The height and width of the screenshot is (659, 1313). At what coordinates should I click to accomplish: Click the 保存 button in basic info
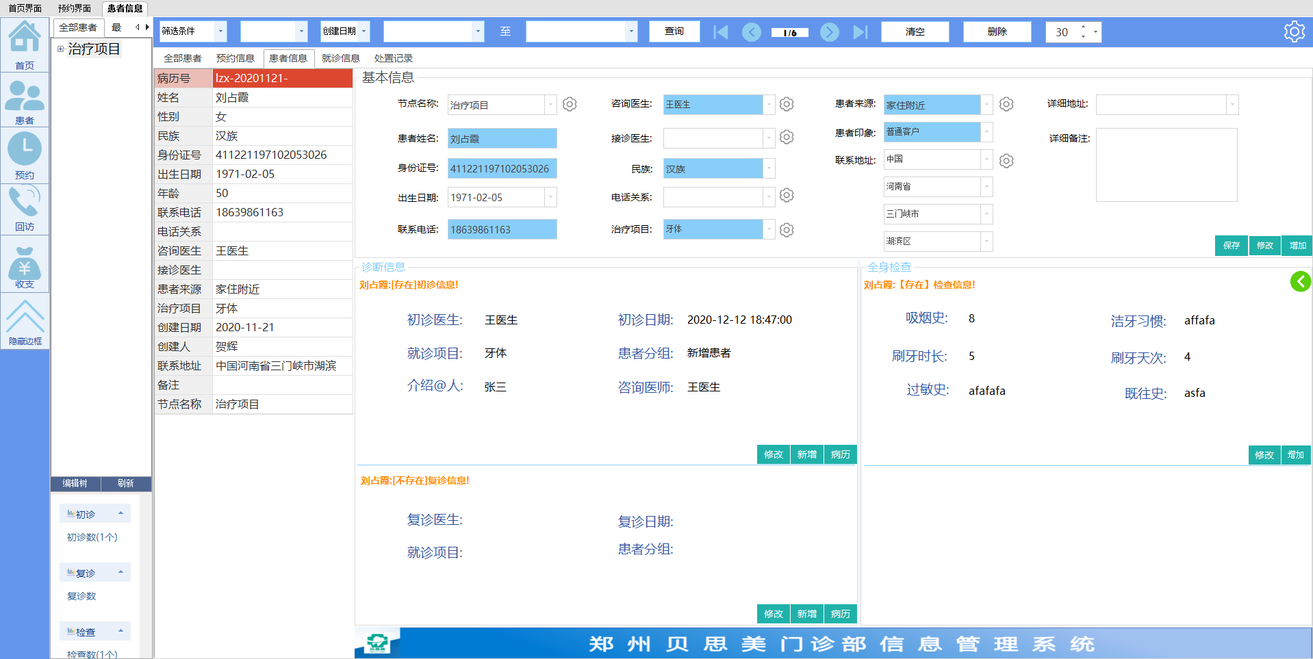pos(1231,246)
